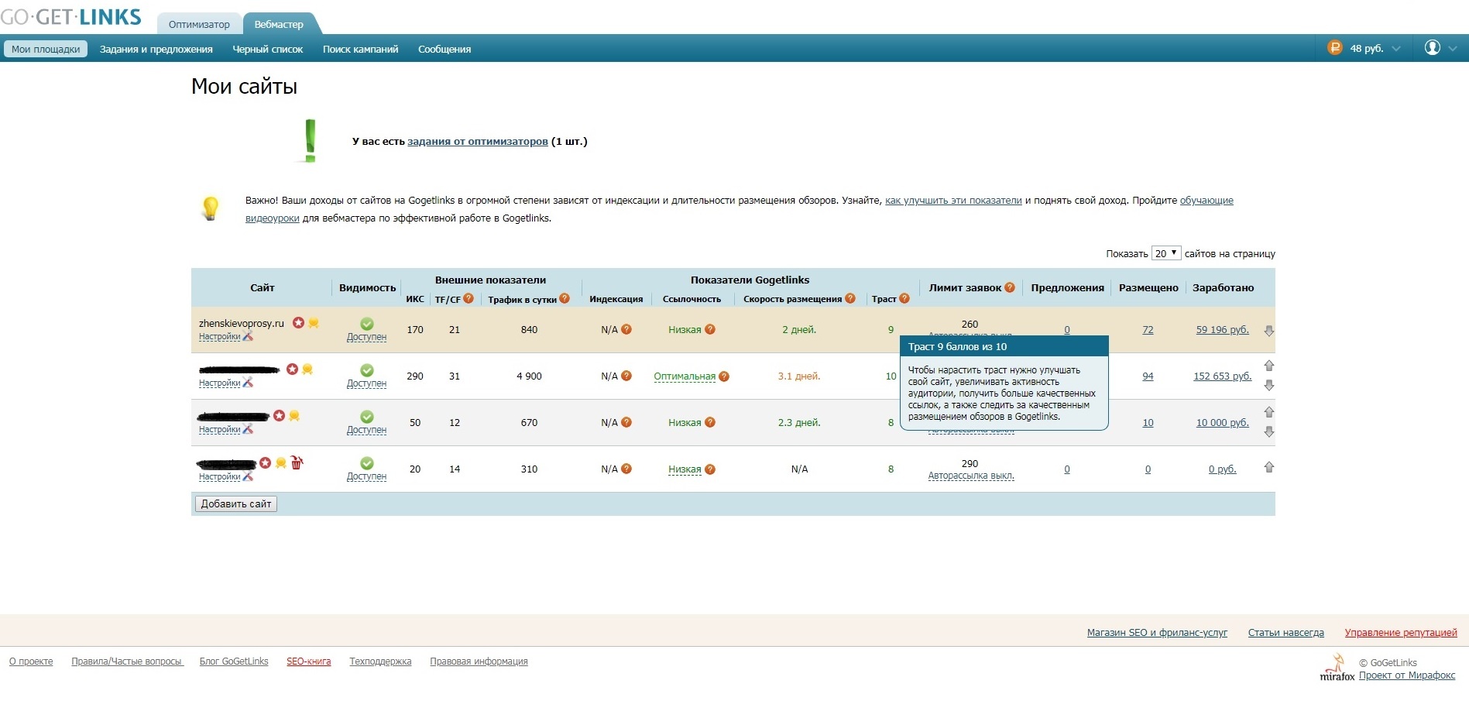The height and width of the screenshot is (701, 1469).
Task: Click the red star icon next to zhenskievoprosy.ru
Action: pos(298,323)
